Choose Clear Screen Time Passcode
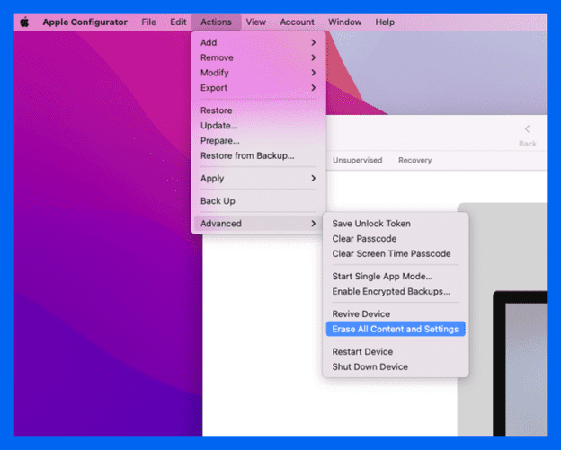 (396, 253)
